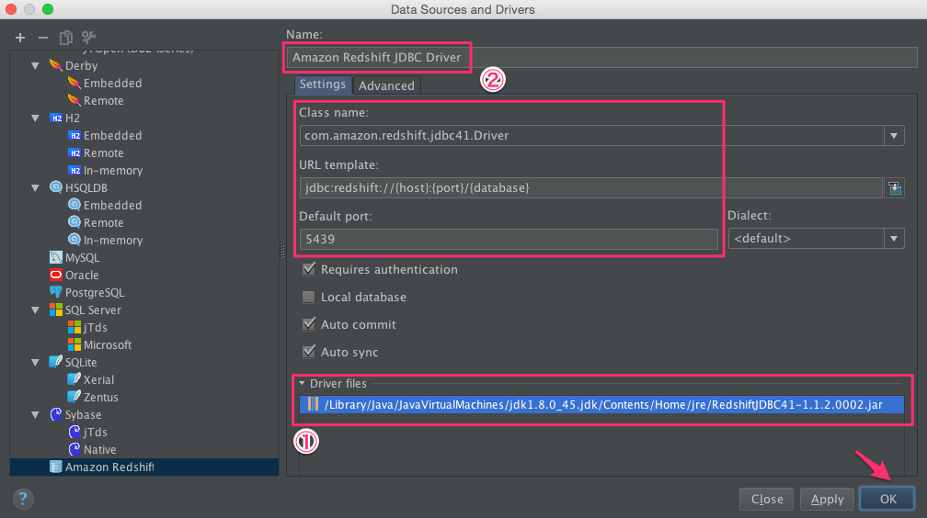Switch to the Advanced tab
The width and height of the screenshot is (927, 518).
(x=386, y=85)
